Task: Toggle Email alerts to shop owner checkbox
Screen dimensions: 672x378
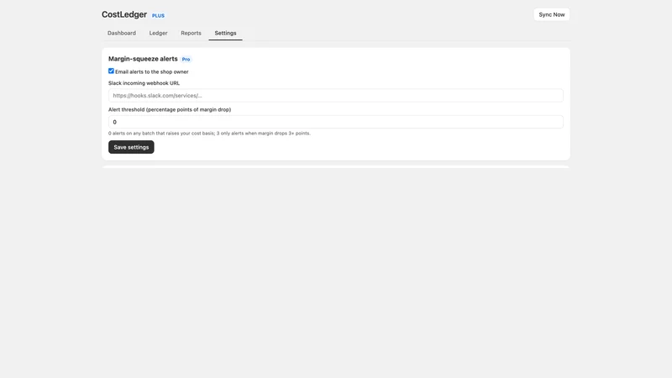Action: tap(111, 71)
